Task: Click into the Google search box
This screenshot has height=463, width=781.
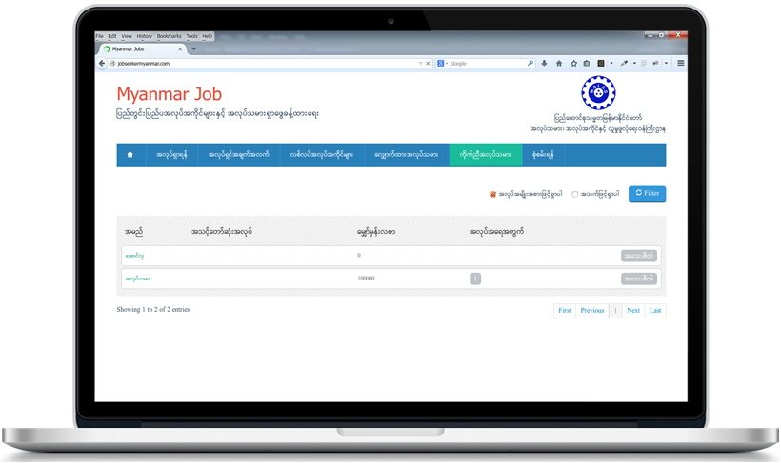Action: pyautogui.click(x=487, y=63)
